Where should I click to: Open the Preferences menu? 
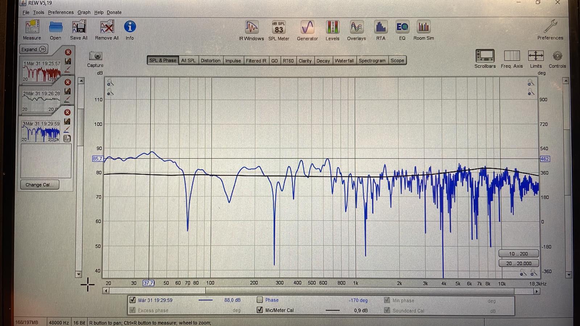pyautogui.click(x=61, y=12)
